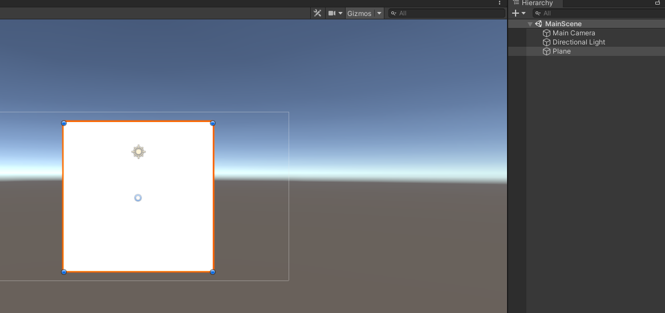The image size is (665, 313).
Task: Select Directional Light in the Hierarchy
Action: 578,42
